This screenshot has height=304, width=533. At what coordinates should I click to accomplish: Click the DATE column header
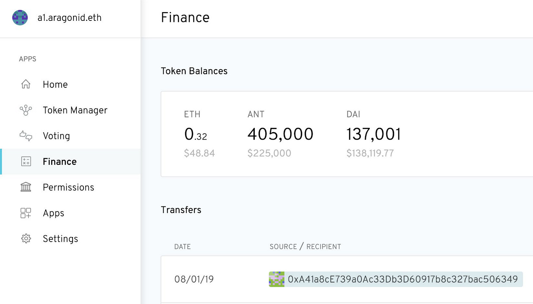pos(182,247)
